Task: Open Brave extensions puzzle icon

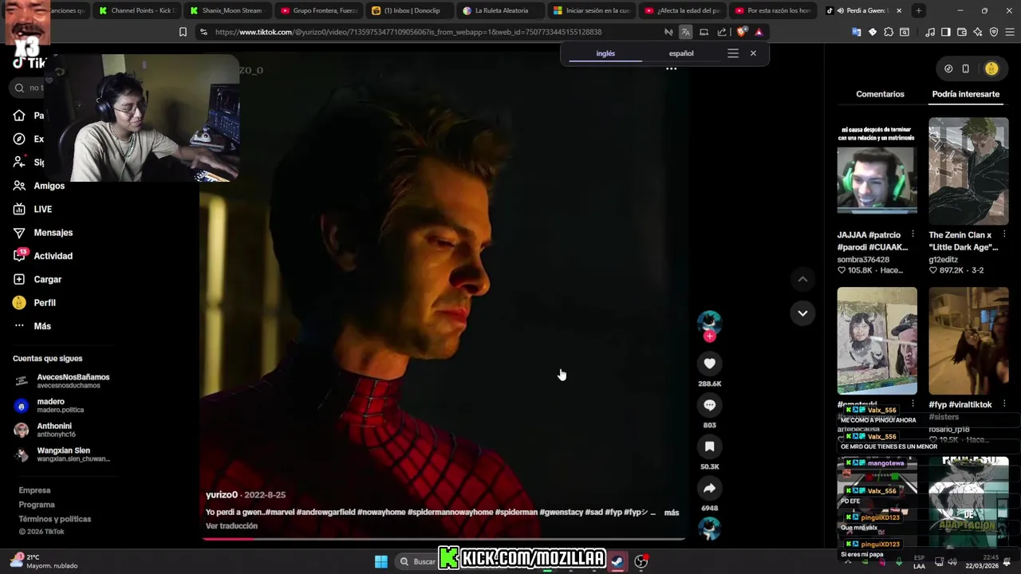Action: point(889,32)
